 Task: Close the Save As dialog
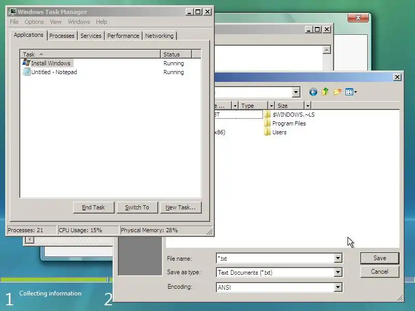(397, 77)
